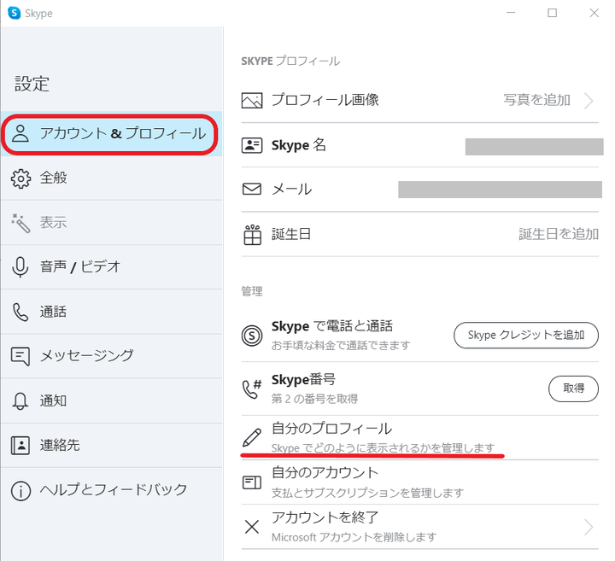Image resolution: width=615 pixels, height=561 pixels.
Task: Click the Microsoft アカウントを削除します subtitle
Action: tap(354, 537)
